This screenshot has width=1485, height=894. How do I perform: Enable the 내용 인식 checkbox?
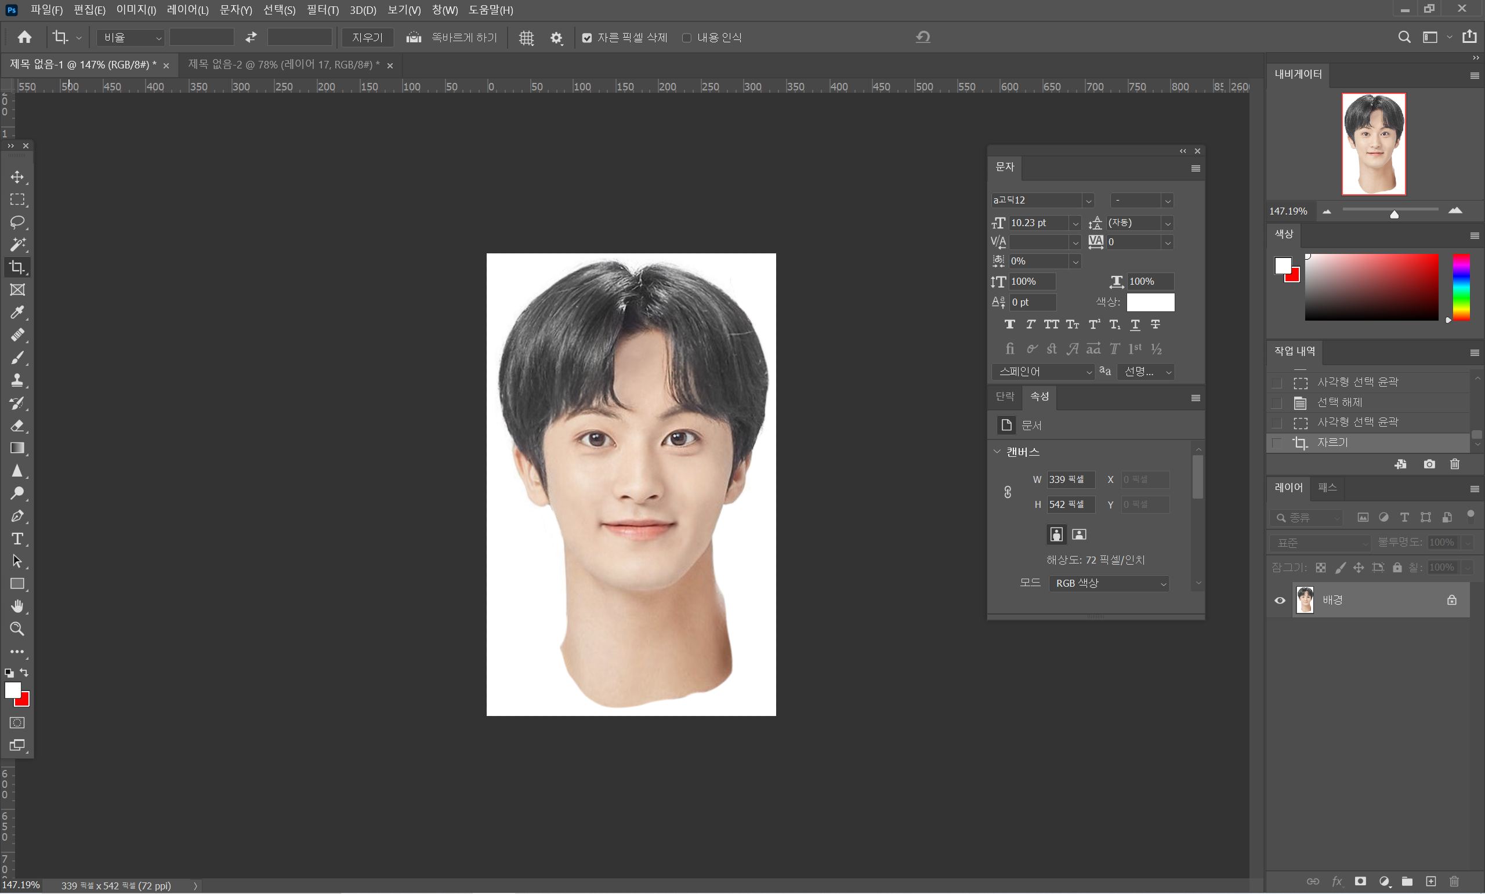click(686, 38)
